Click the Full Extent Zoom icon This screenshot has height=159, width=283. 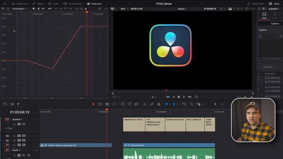[184, 104]
